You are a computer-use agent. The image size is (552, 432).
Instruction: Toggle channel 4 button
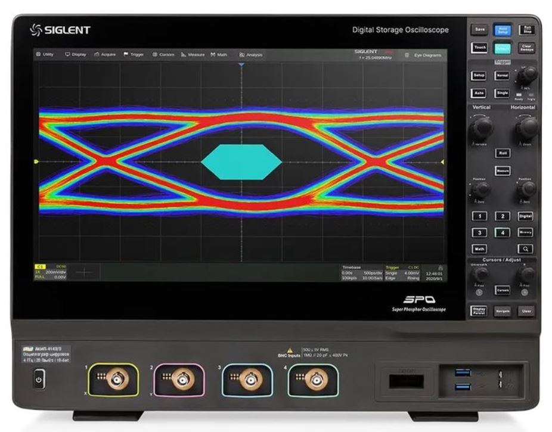point(503,232)
